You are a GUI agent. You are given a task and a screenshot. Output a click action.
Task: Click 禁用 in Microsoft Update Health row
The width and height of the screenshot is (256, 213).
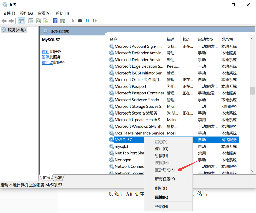coord(202,120)
